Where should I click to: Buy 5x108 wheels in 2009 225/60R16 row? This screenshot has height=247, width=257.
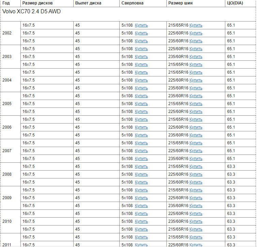click(141, 198)
